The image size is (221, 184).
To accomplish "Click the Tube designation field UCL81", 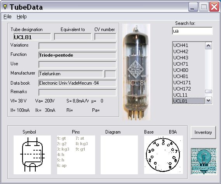I will point(32,37).
